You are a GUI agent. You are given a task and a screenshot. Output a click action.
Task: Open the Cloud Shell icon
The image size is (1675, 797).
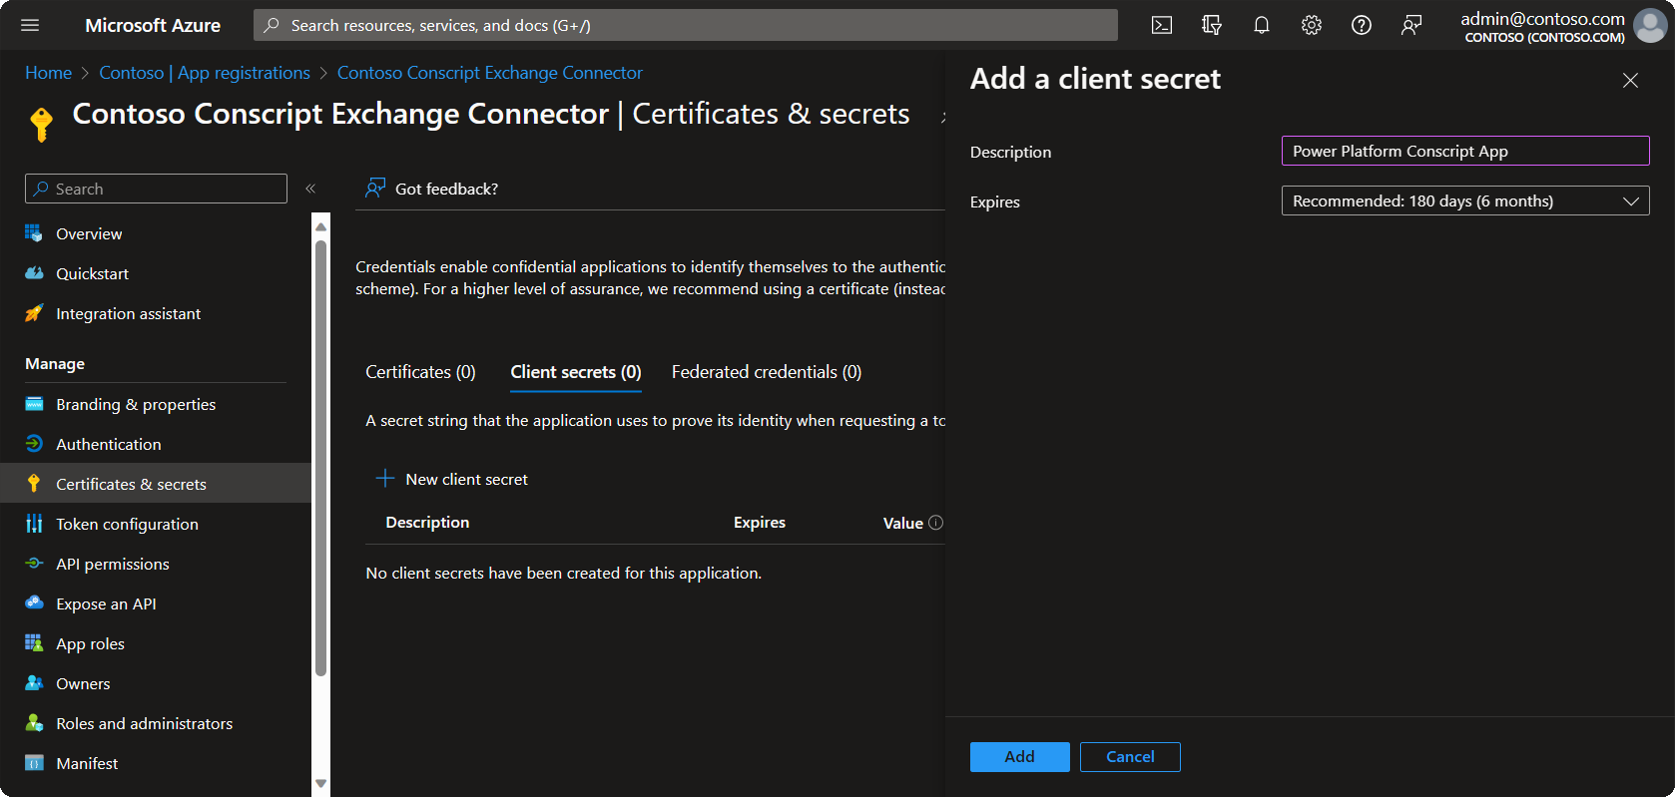click(1162, 25)
